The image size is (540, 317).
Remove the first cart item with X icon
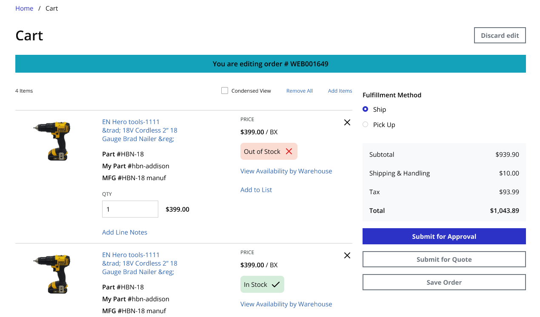click(x=347, y=122)
